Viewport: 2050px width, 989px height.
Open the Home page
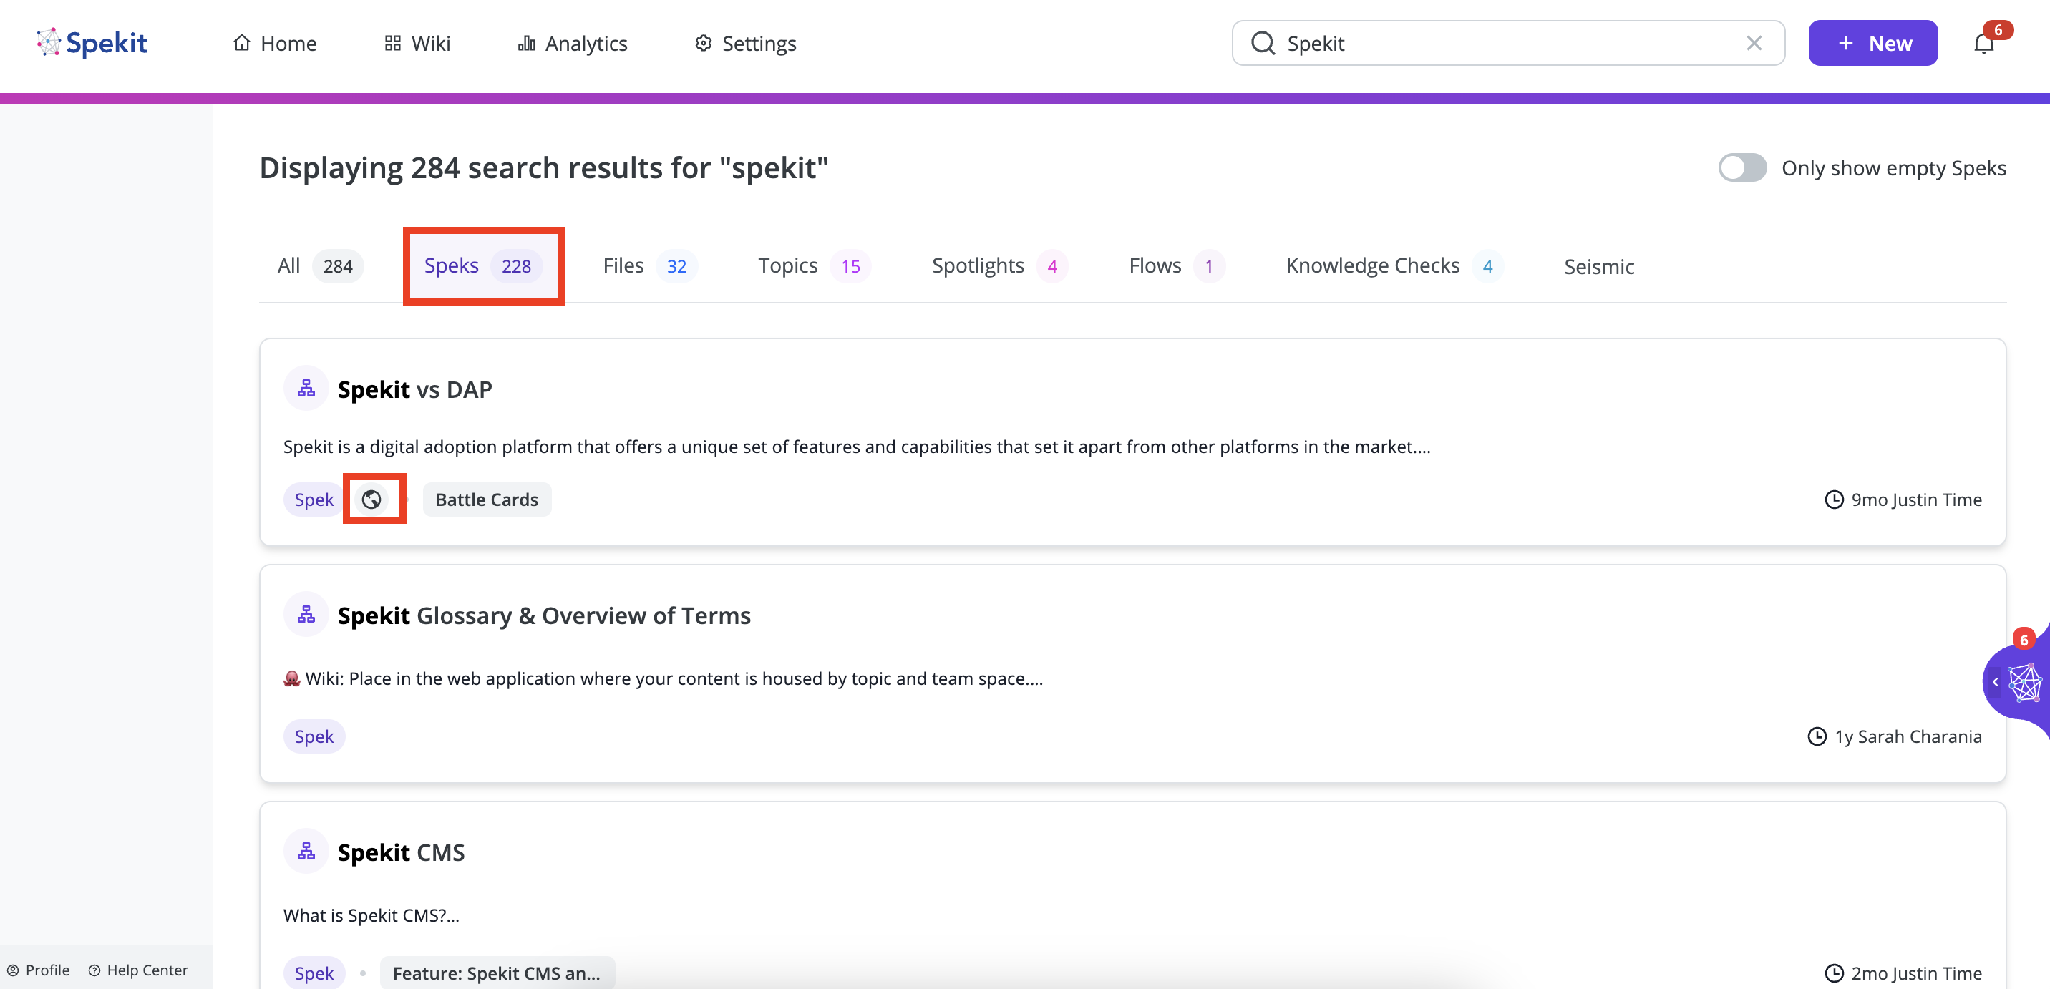click(x=275, y=43)
